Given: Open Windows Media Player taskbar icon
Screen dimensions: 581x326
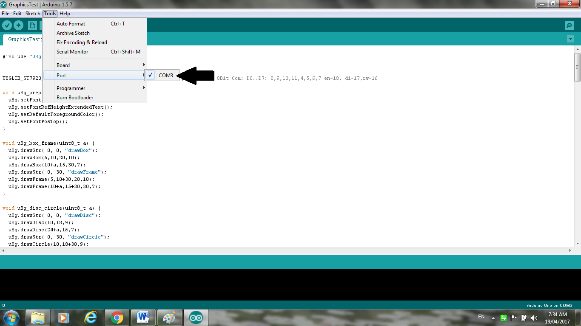Looking at the screenshot, I should coord(63,318).
